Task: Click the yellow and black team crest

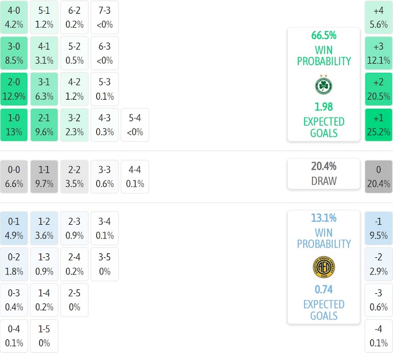Action: (x=324, y=267)
